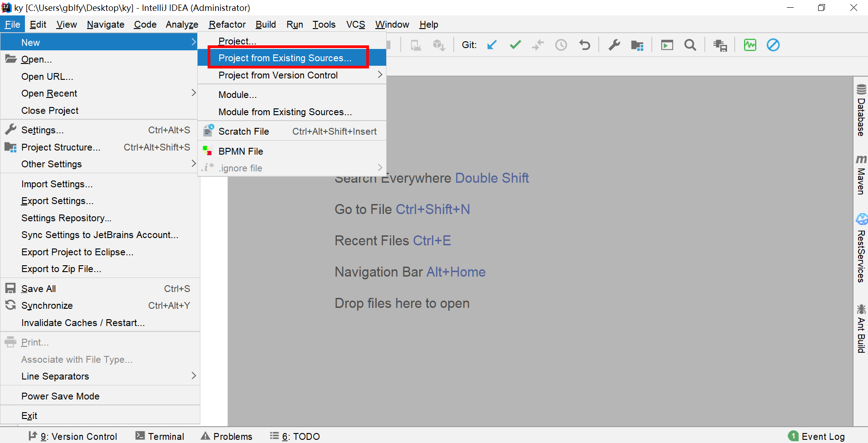The image size is (868, 443).
Task: Expand the New submenu in File
Action: click(x=99, y=42)
